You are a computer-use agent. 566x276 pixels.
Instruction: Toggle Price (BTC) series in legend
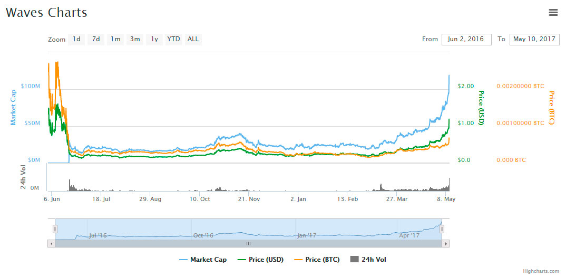pos(317,260)
